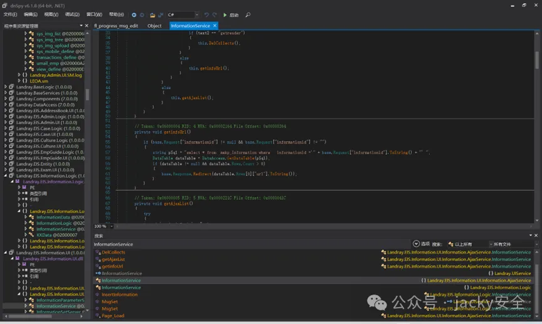This screenshot has width=542, height=324.
Task: Click the navigate backward arrow icon
Action: point(134,15)
